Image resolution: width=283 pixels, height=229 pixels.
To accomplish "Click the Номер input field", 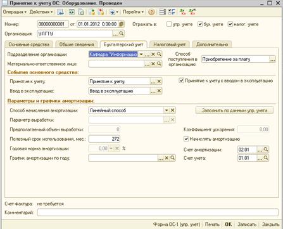I will (x=53, y=24).
